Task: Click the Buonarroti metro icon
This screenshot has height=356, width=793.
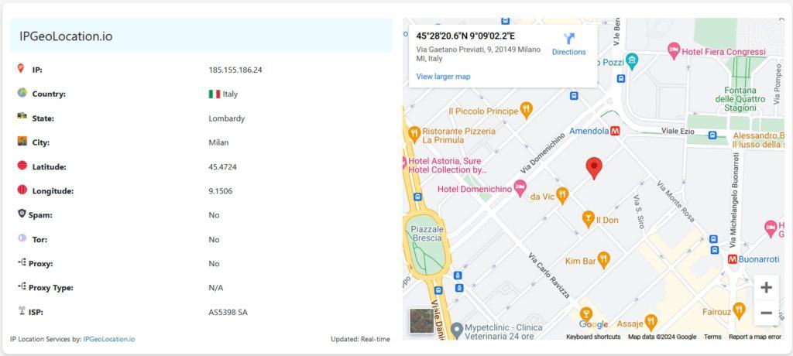Action: pos(733,259)
